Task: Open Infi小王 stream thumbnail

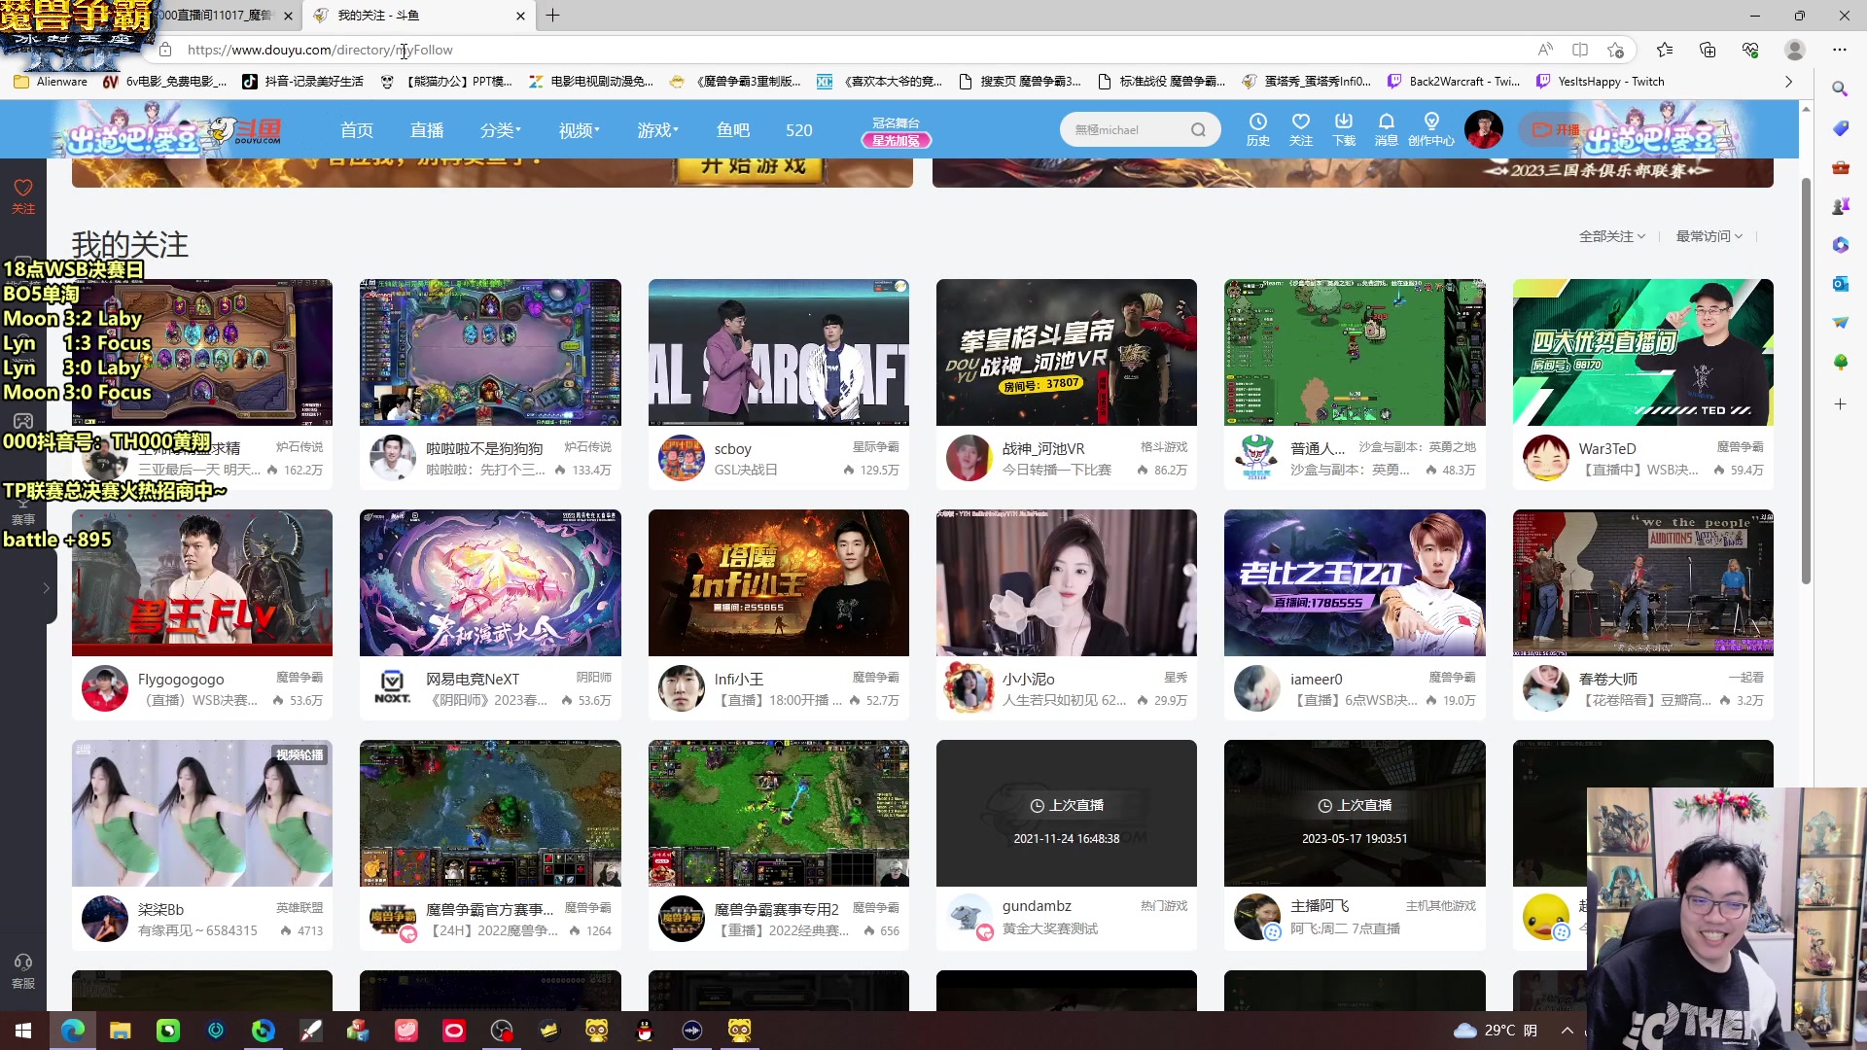Action: coord(778,582)
